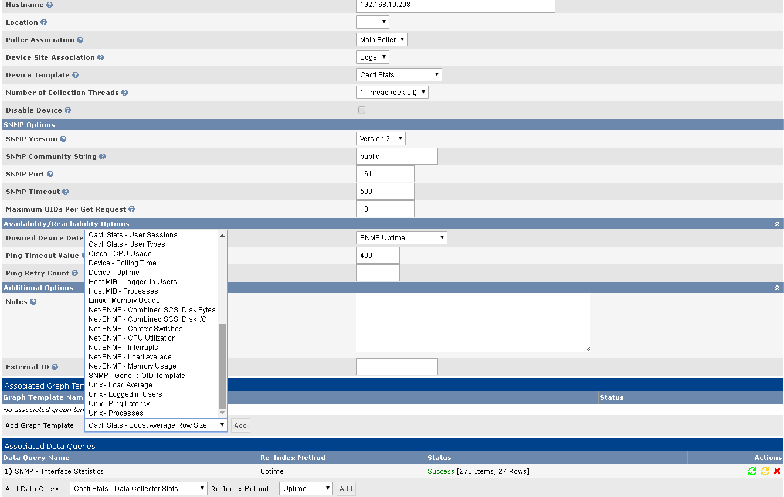
Task: Click the graph template list scrollbar thumb
Action: click(222, 366)
